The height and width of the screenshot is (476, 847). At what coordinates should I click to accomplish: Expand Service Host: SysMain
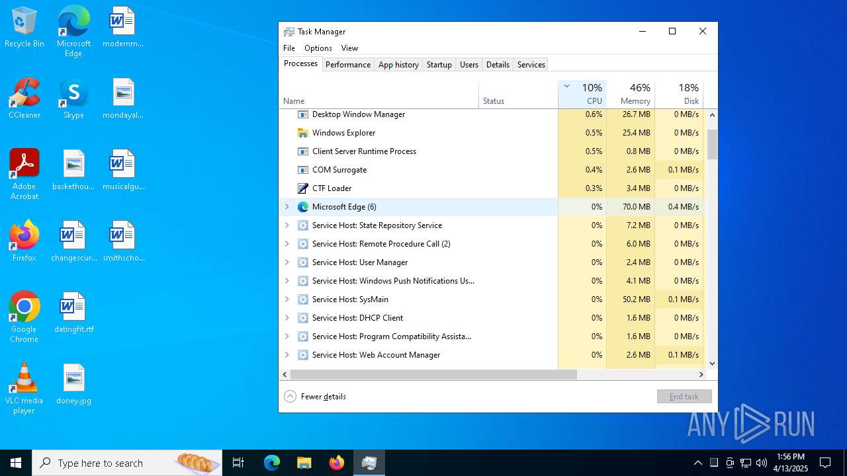[x=287, y=299]
